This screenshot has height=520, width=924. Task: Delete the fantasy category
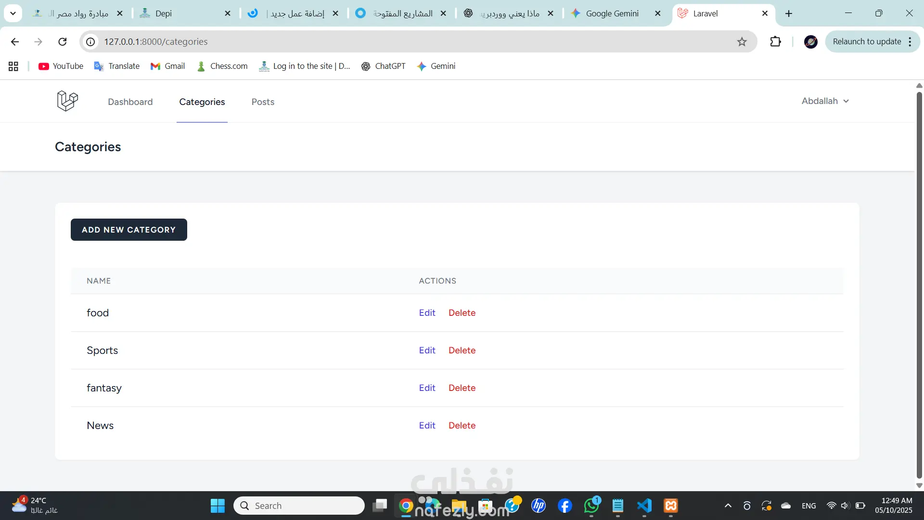pos(462,388)
